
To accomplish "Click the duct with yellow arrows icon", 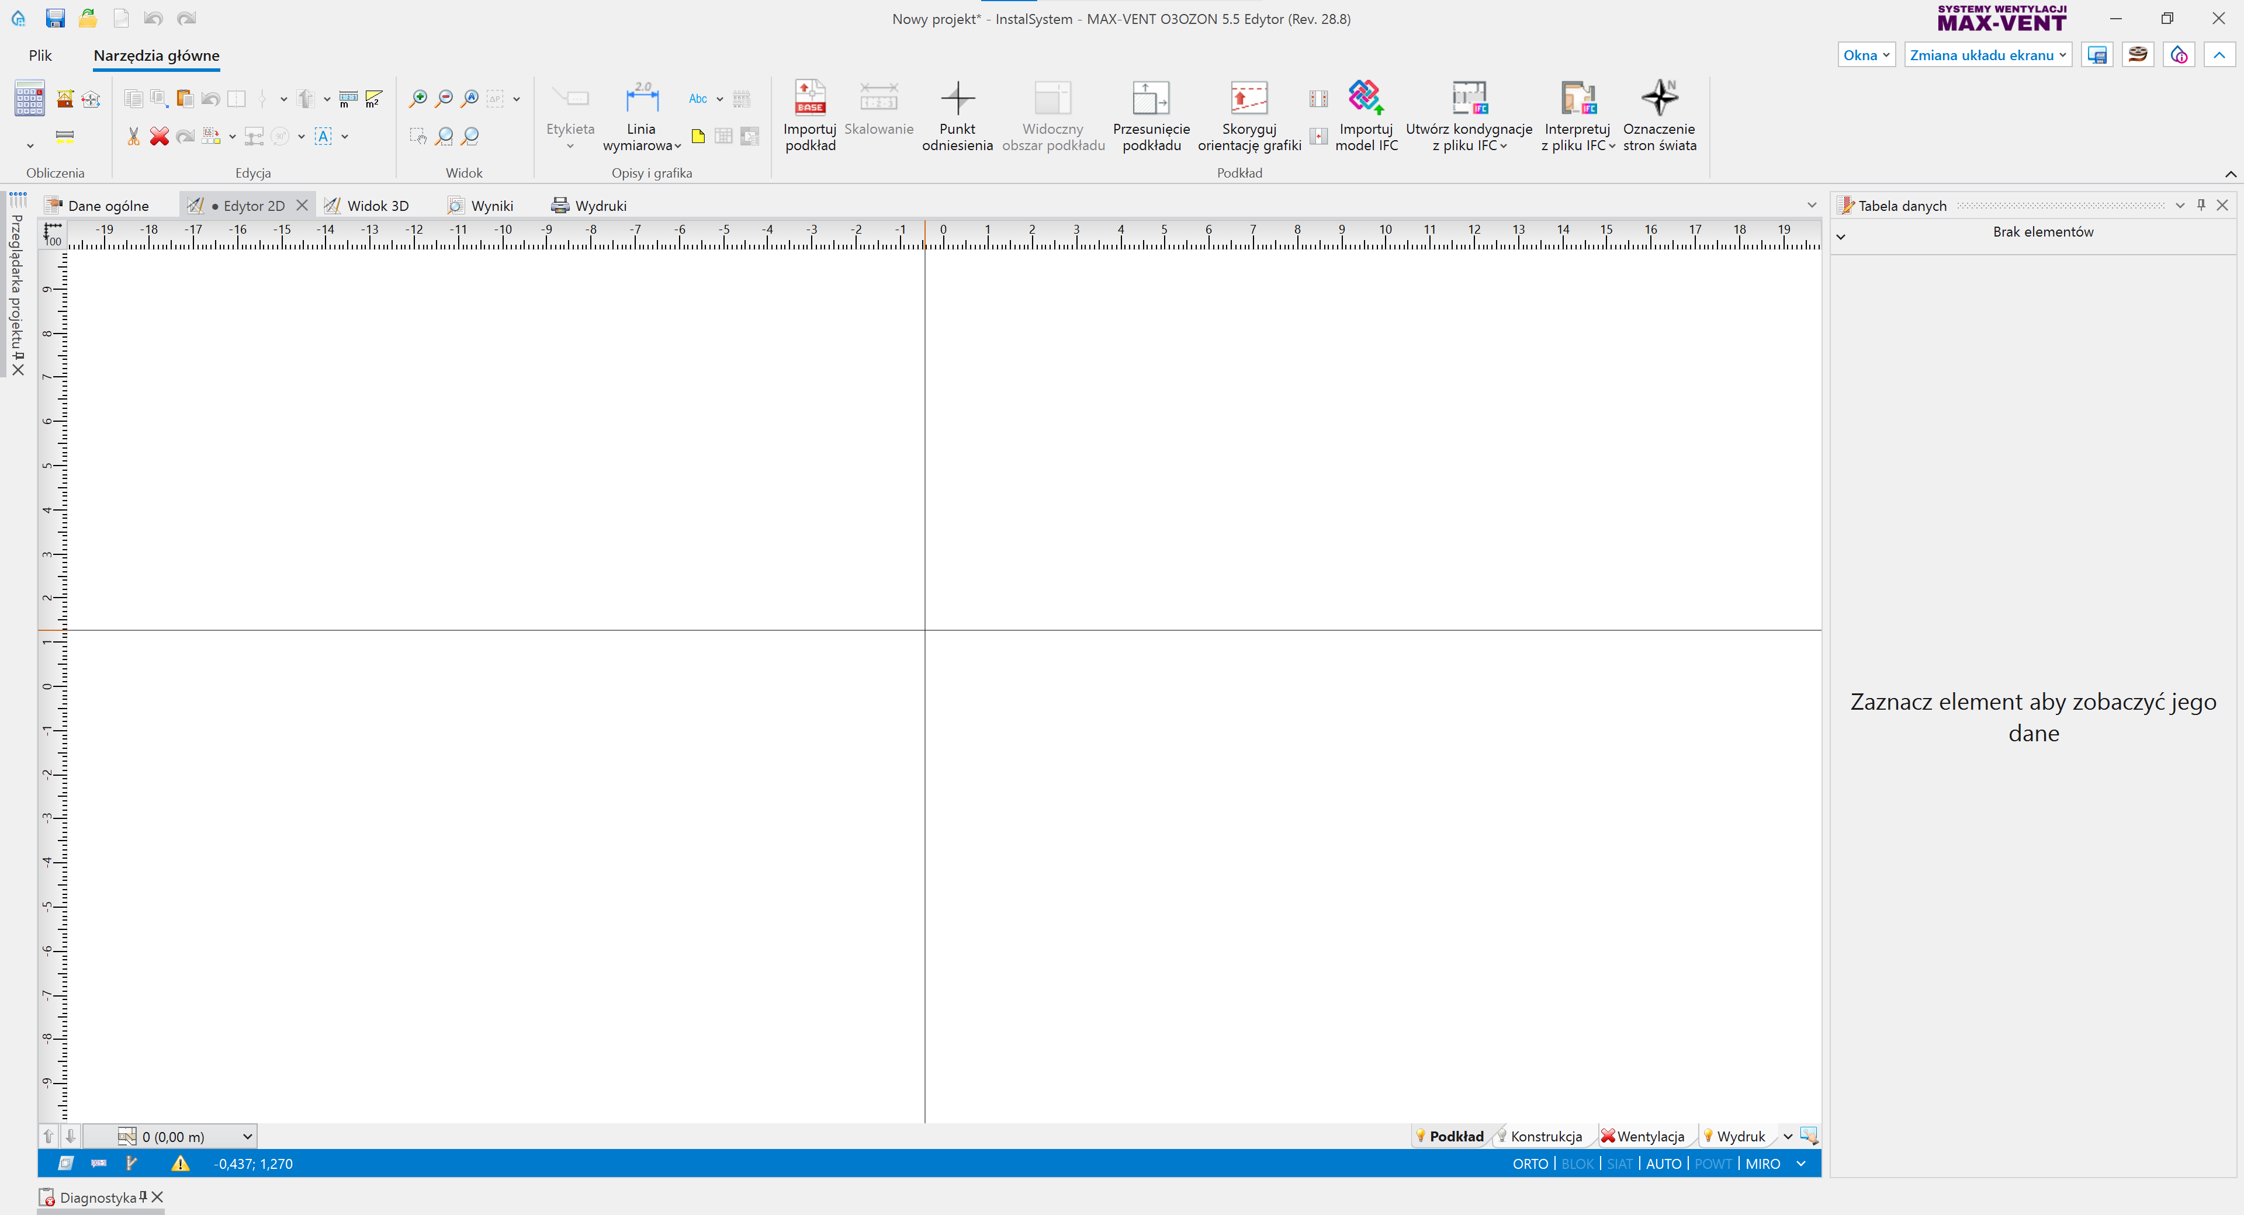I will click(x=64, y=136).
